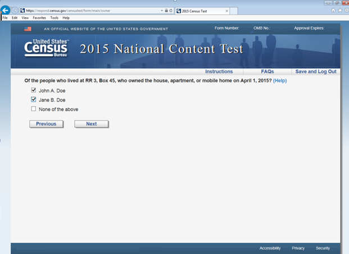This screenshot has height=254, width=349.
Task: Click the 2015 National Content Test title
Action: (x=161, y=49)
